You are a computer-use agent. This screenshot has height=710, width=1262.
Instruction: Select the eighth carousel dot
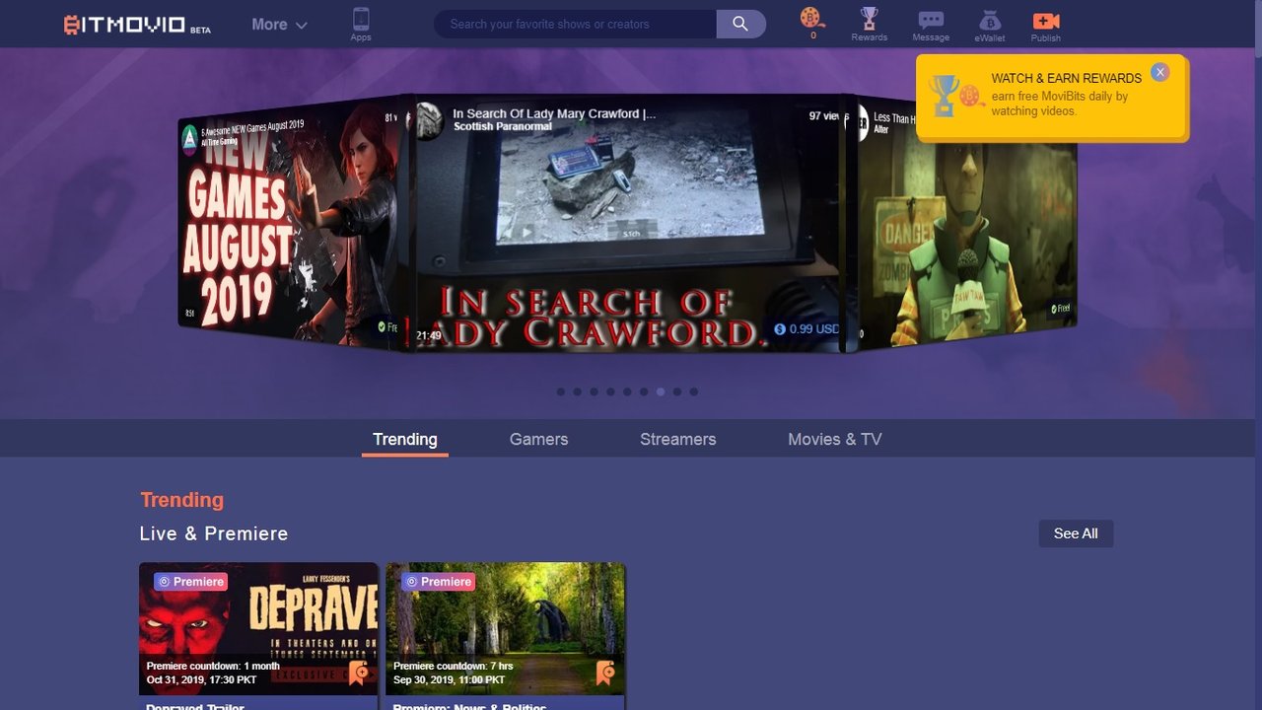[x=677, y=391]
